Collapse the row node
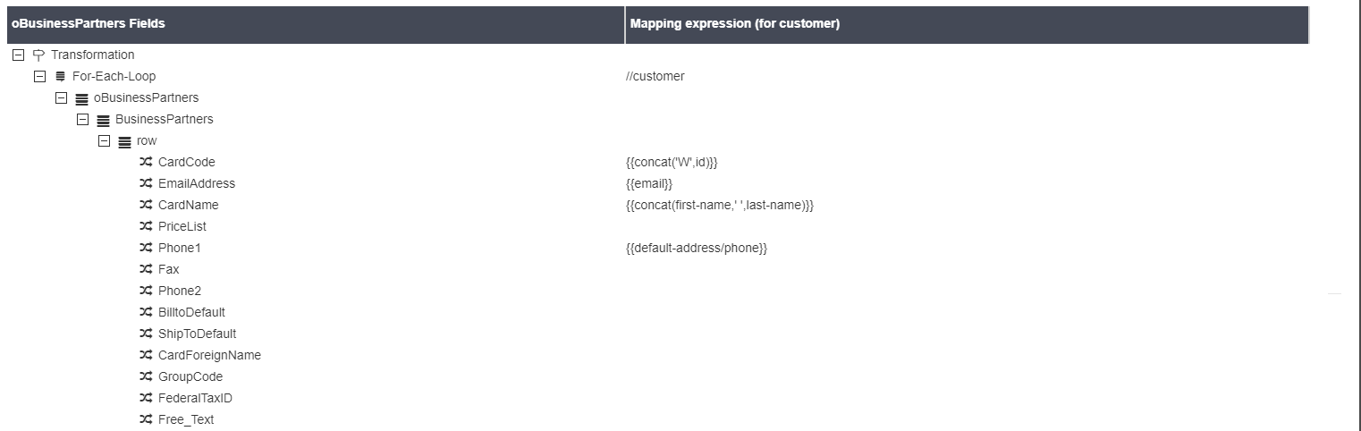The image size is (1361, 431). 104,140
